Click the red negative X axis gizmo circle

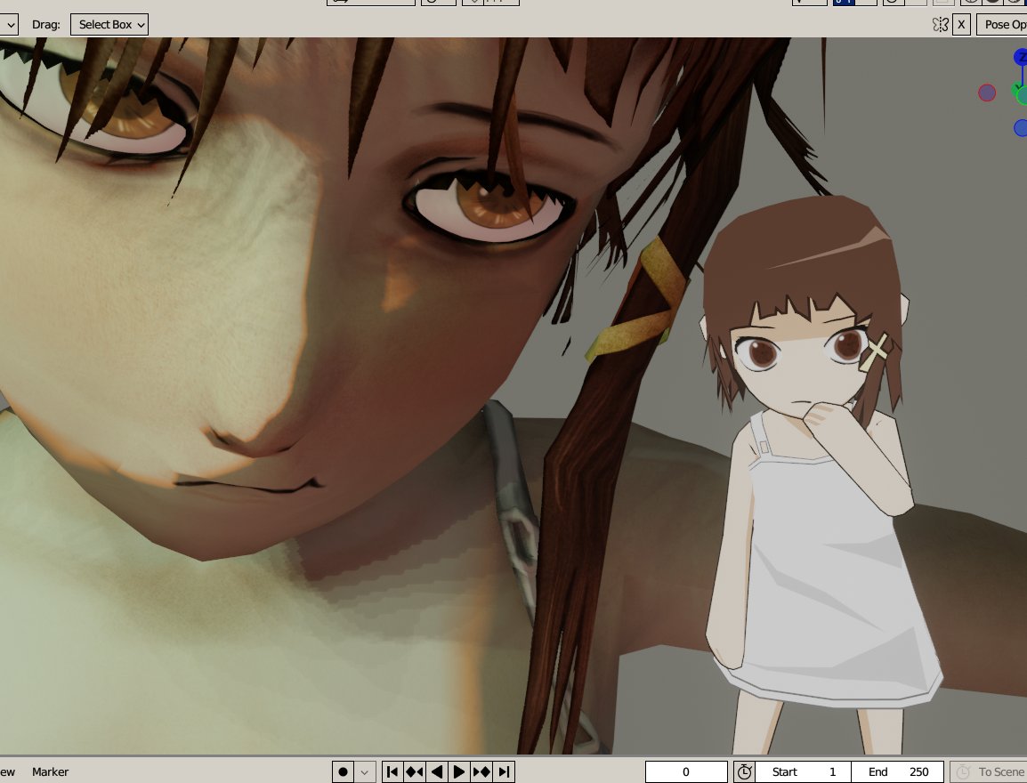click(987, 93)
